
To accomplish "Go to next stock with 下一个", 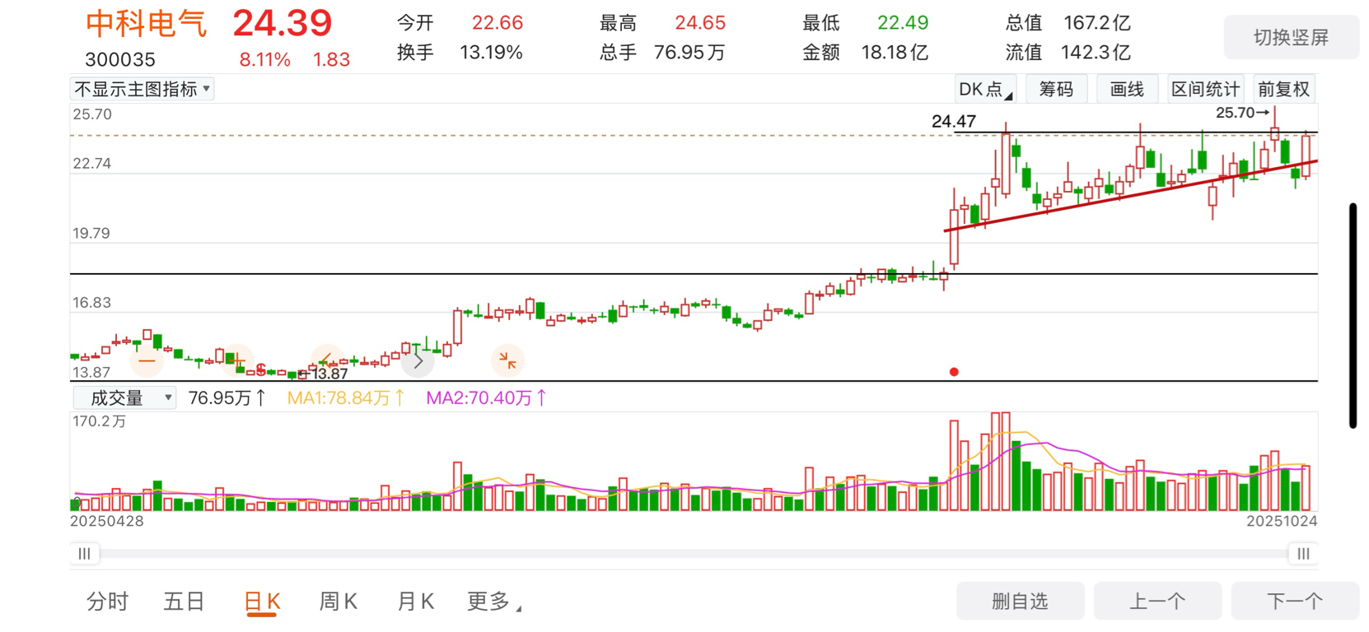I will pos(1295,602).
